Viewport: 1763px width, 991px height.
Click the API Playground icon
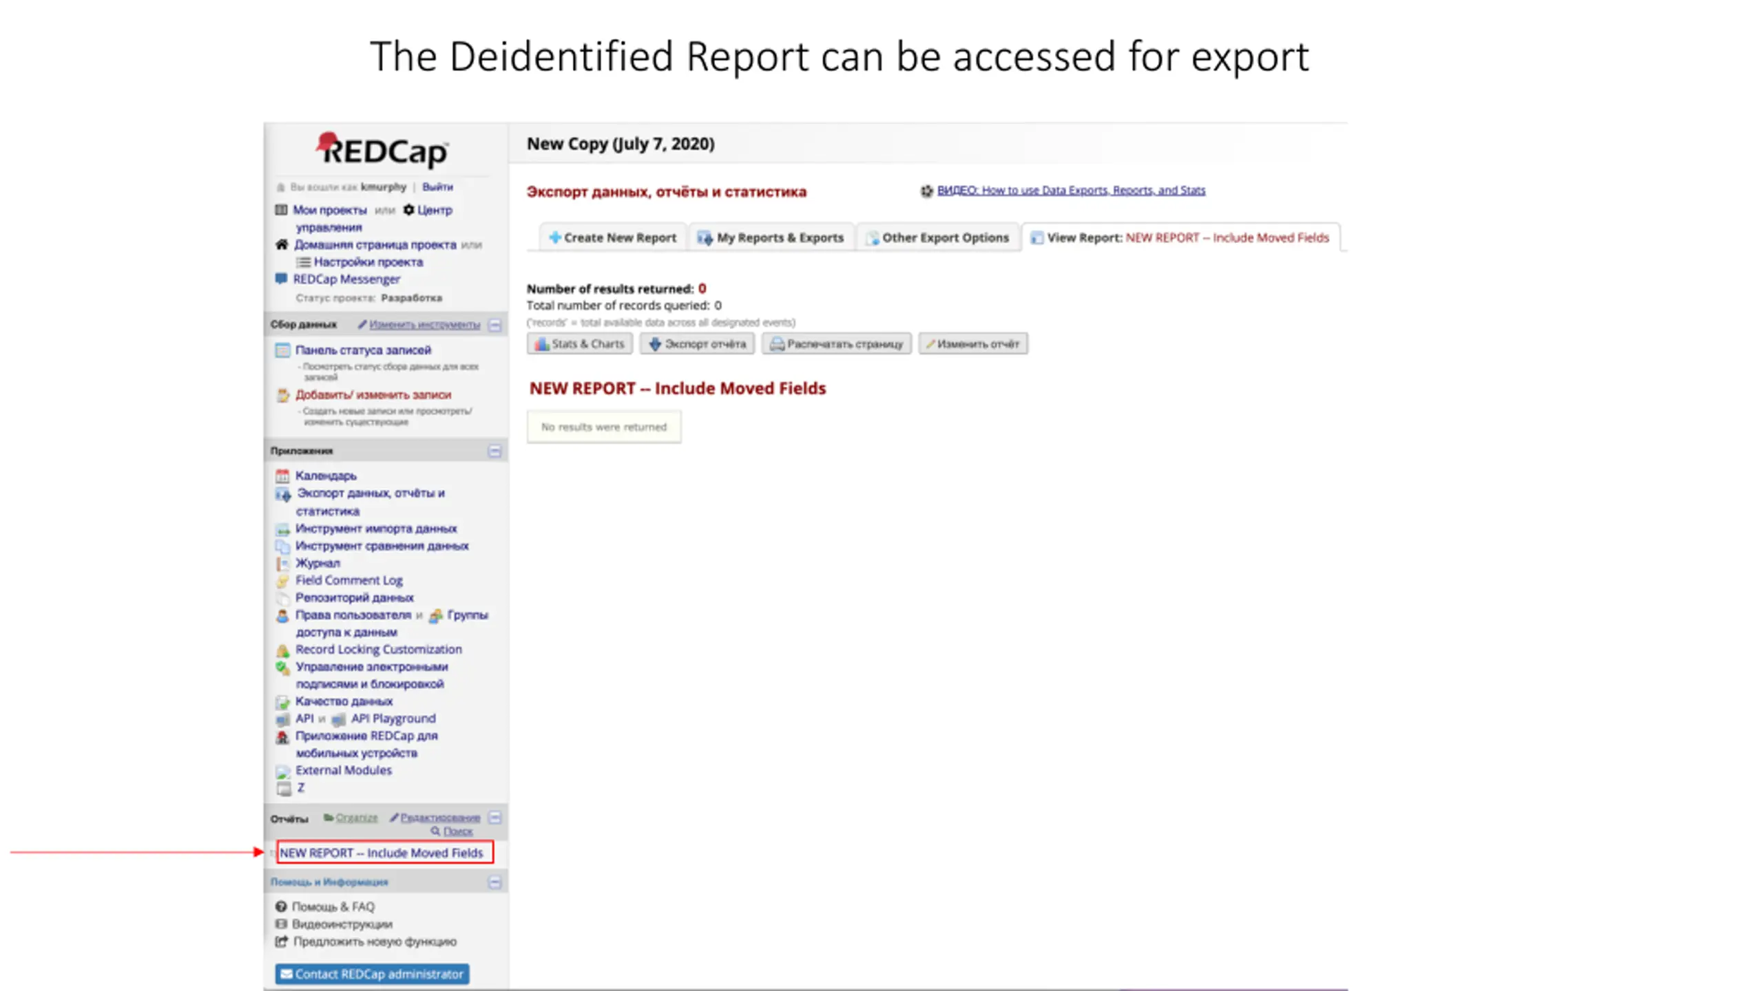[338, 719]
